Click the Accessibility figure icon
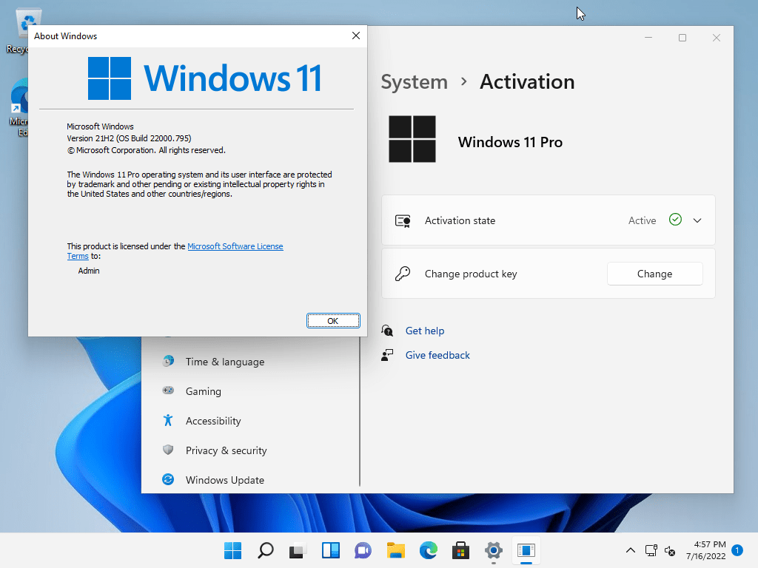This screenshot has width=758, height=568. pyautogui.click(x=168, y=420)
